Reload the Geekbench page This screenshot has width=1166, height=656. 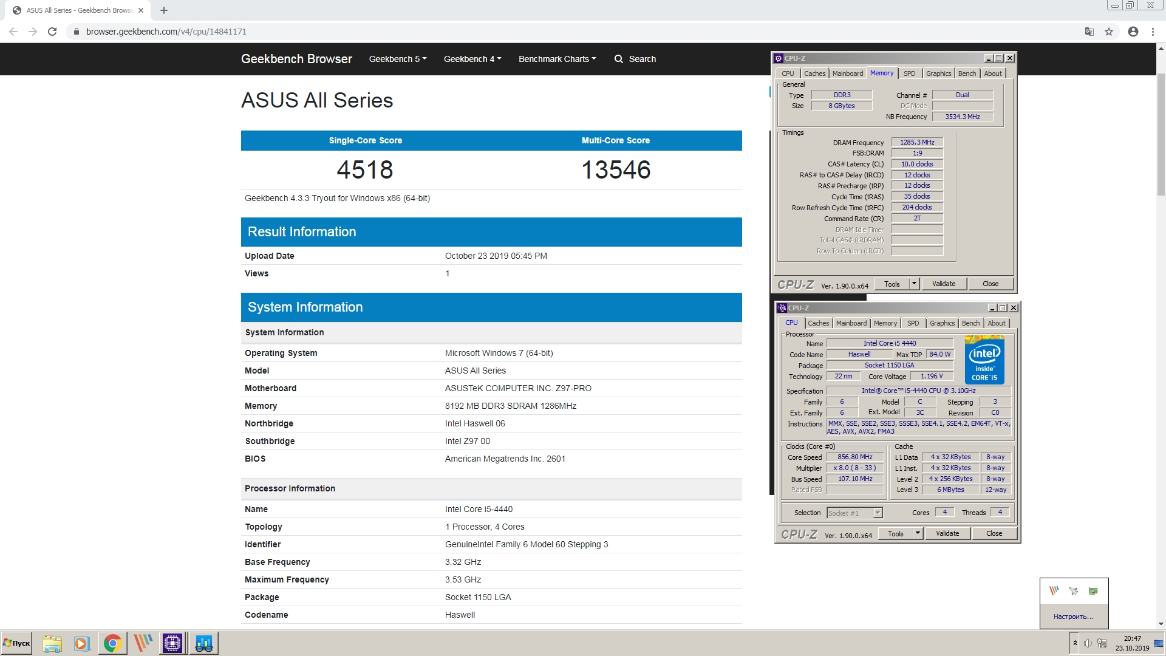tap(52, 32)
